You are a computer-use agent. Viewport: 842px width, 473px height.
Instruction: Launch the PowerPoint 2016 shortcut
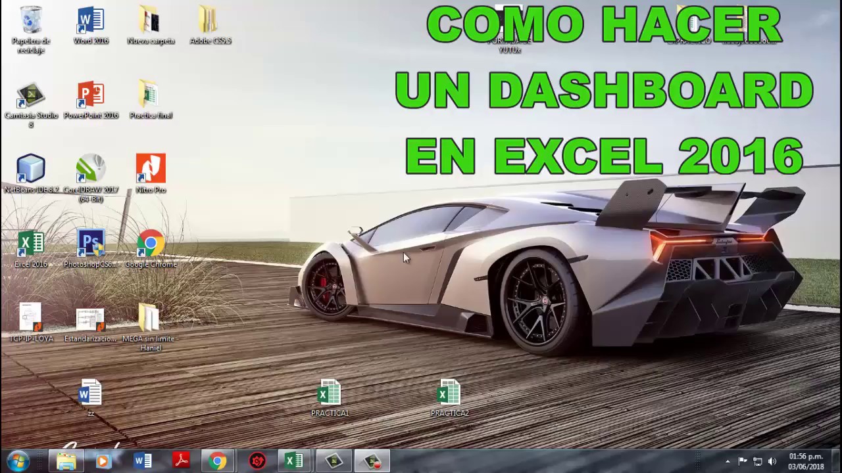(x=91, y=101)
